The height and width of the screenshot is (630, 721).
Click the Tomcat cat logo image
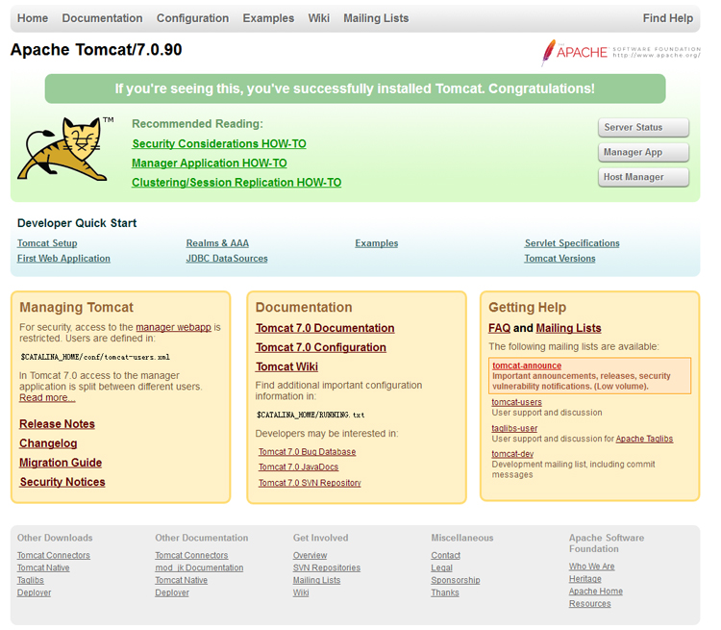coord(65,149)
